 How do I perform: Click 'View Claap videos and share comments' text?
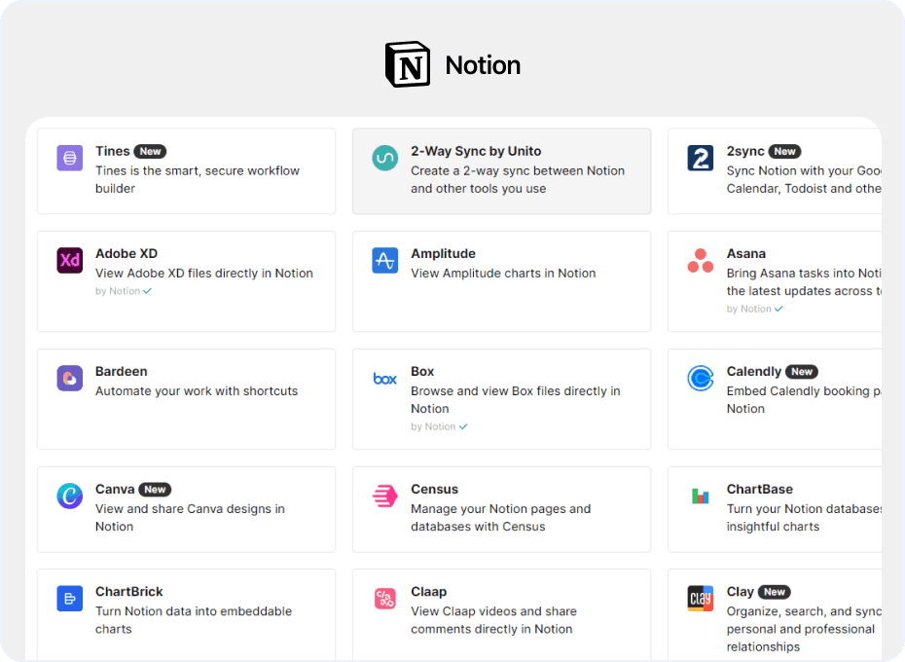(x=493, y=620)
